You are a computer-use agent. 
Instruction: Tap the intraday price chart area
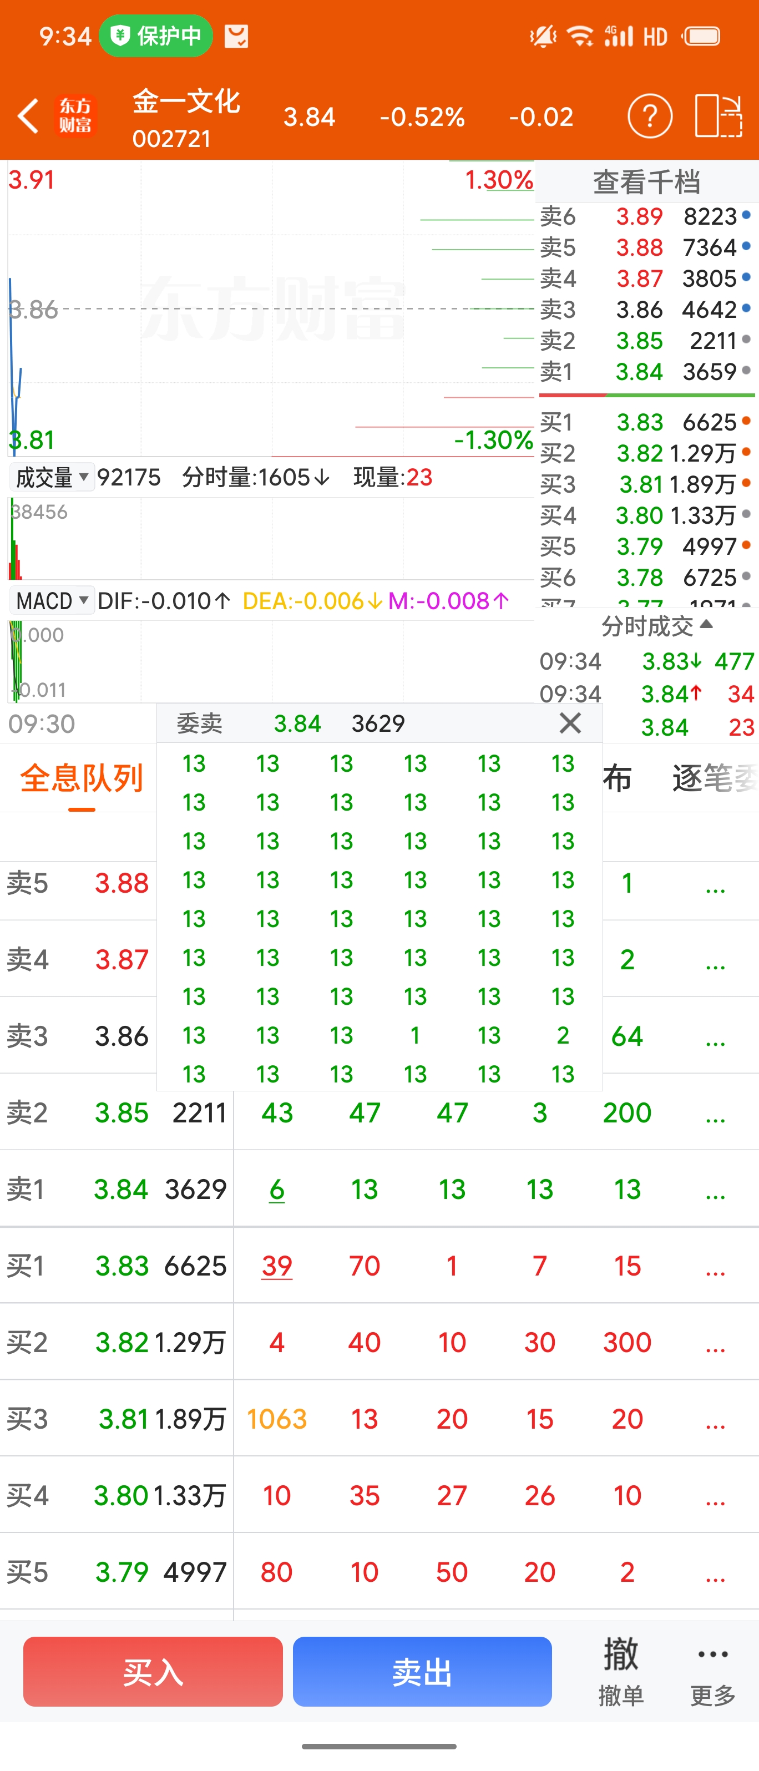click(271, 310)
